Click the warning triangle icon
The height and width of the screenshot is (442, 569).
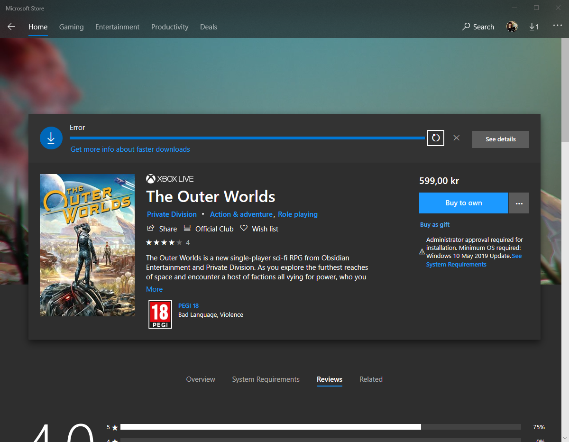click(422, 252)
